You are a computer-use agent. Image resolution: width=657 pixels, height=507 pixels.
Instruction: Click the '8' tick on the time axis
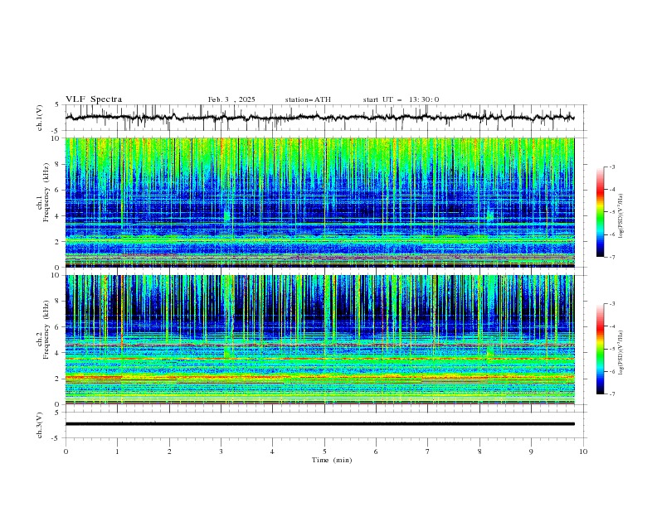pyautogui.click(x=479, y=451)
